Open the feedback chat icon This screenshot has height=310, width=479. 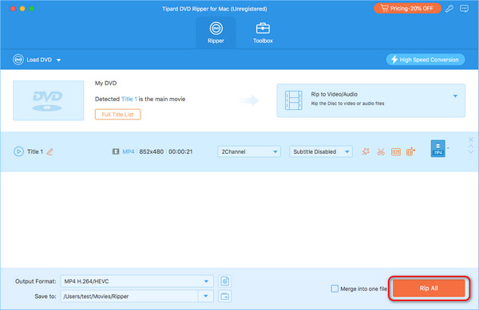coord(464,9)
